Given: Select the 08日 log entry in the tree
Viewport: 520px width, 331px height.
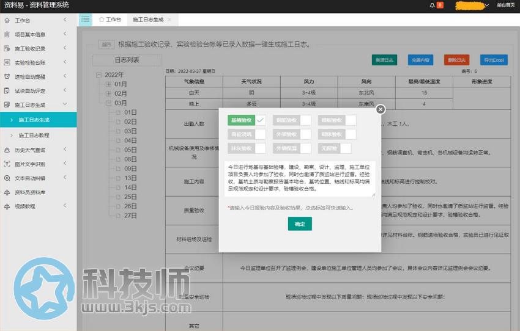Looking at the screenshot, I should tap(130, 159).
